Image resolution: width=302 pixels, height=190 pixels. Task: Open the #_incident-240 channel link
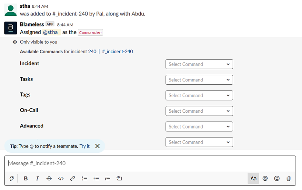(x=117, y=52)
